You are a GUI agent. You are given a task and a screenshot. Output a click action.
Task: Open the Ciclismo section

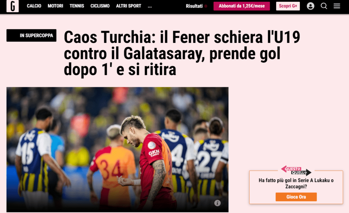click(100, 6)
